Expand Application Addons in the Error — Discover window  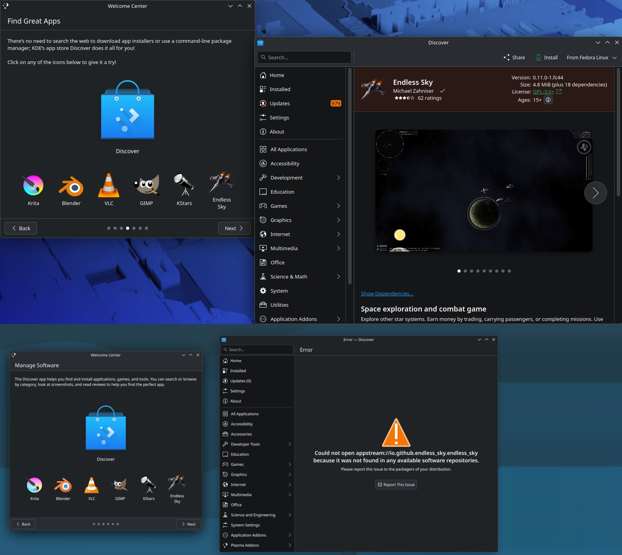click(x=257, y=535)
